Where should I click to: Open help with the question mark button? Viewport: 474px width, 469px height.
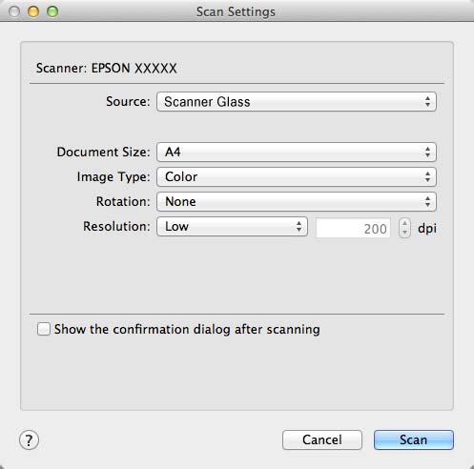click(29, 440)
